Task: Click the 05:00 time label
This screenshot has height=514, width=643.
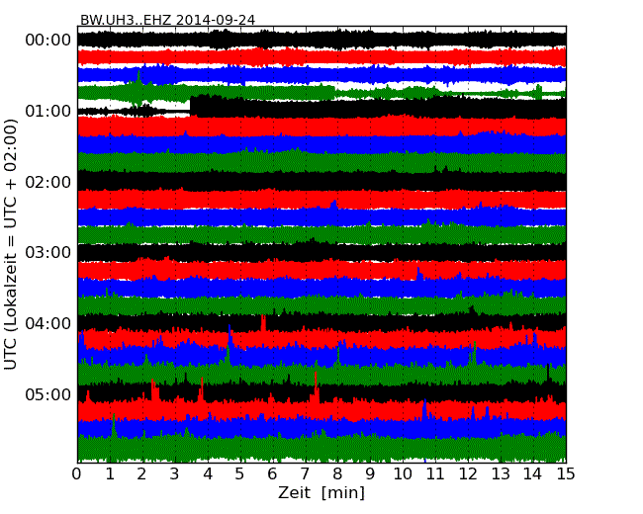Action: (x=48, y=394)
